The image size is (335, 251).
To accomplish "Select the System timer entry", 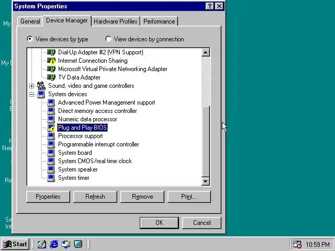I will click(74, 178).
